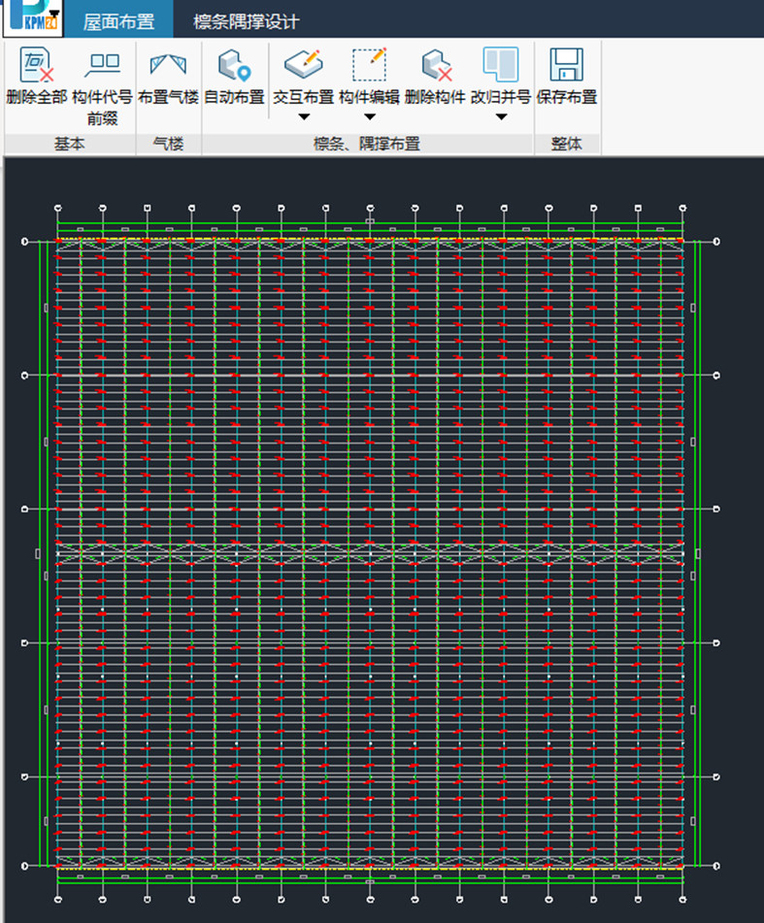Choose the 交互布置 interactive layout icon
The height and width of the screenshot is (923, 764).
pyautogui.click(x=304, y=65)
